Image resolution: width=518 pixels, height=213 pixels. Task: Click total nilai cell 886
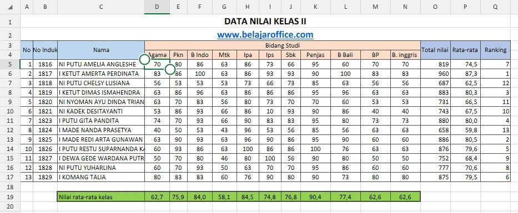pos(435,139)
